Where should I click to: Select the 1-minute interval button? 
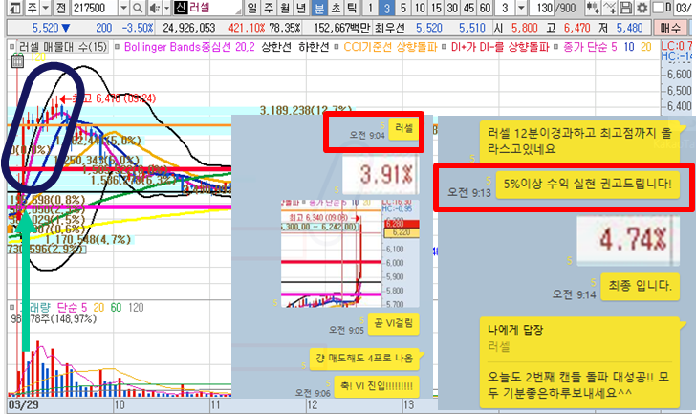(371, 8)
